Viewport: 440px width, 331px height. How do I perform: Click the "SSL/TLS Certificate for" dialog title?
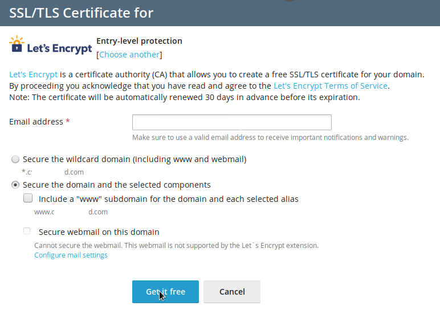click(82, 13)
